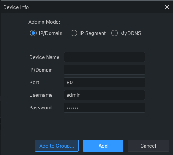Viewport: 173px width, 155px height.
Task: Focus the IP/Domain text field
Action: (104, 70)
